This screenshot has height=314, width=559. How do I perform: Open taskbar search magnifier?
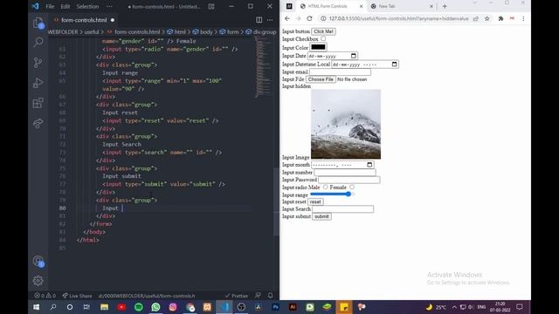pyautogui.click(x=53, y=307)
